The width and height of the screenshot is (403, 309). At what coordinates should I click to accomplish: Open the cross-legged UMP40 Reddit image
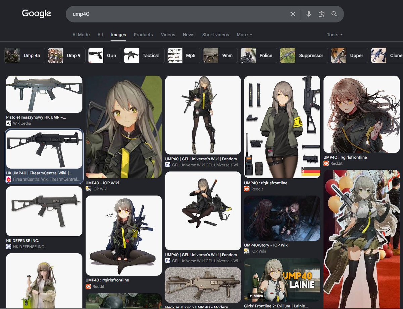124,236
